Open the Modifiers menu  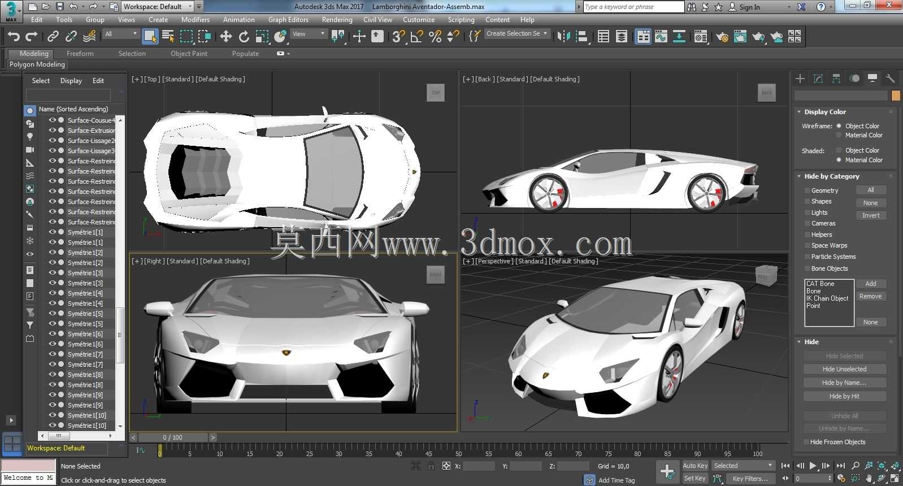(196, 19)
